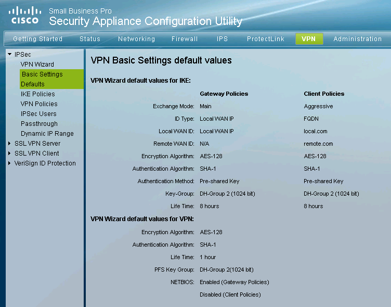
Task: Click client 'DH-Group 2 (1024 bit)' value
Action: coord(331,194)
